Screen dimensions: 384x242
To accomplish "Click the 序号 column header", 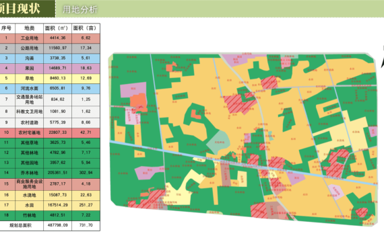I will [7, 28].
